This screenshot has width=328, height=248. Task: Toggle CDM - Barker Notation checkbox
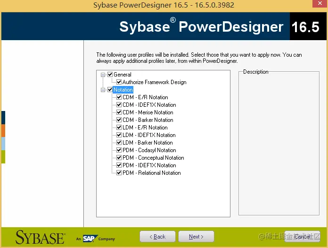(119, 120)
